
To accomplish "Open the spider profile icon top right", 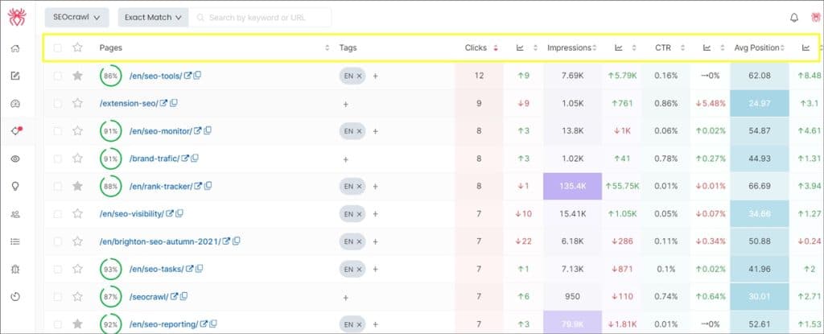I will coord(815,18).
